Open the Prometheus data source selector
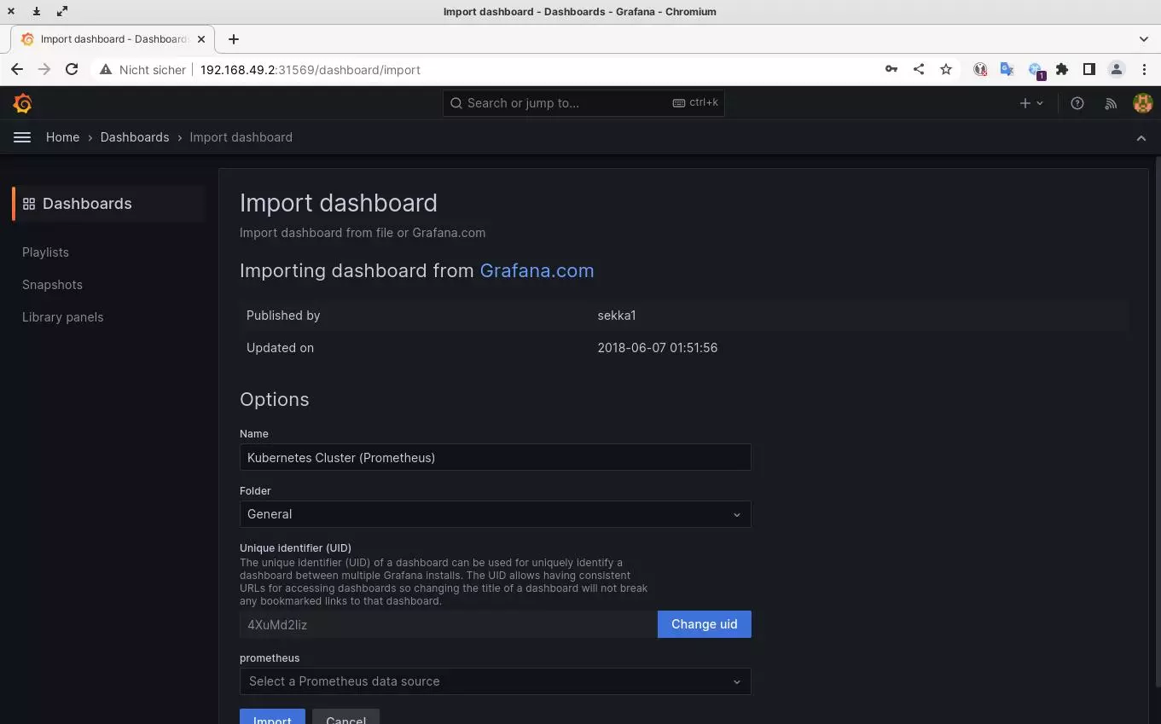Screen dimensions: 1161x724 pyautogui.click(x=495, y=681)
